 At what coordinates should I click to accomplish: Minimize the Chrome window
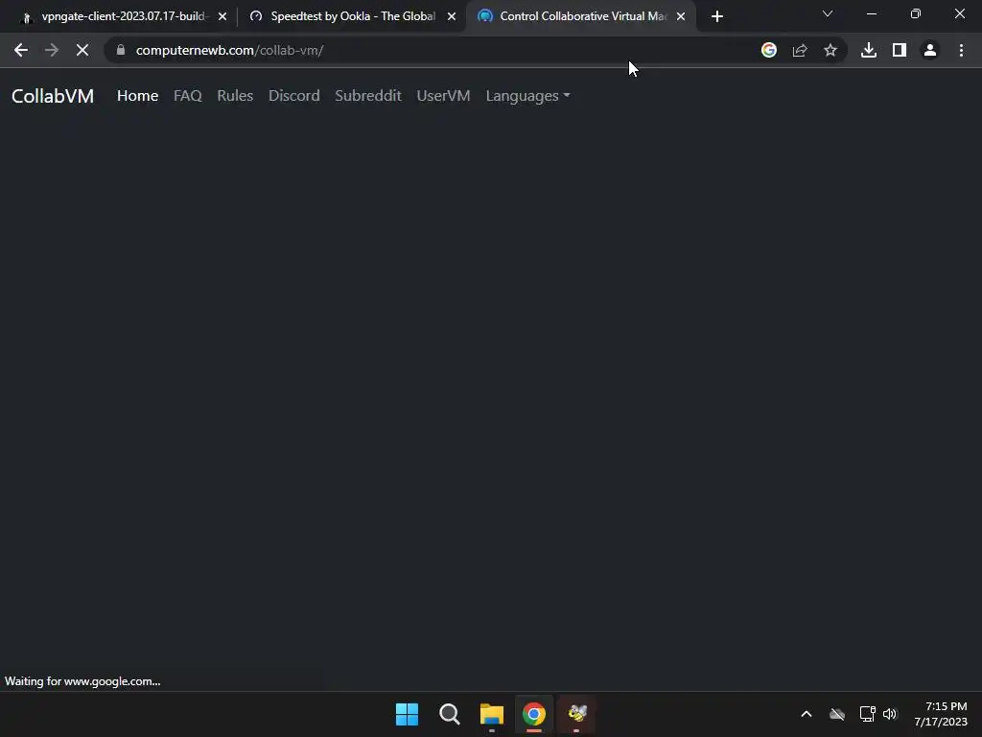(871, 13)
